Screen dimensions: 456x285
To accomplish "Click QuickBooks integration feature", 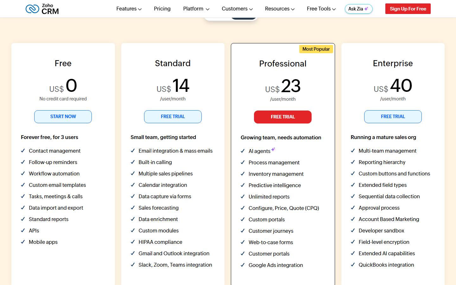I will pos(386,265).
